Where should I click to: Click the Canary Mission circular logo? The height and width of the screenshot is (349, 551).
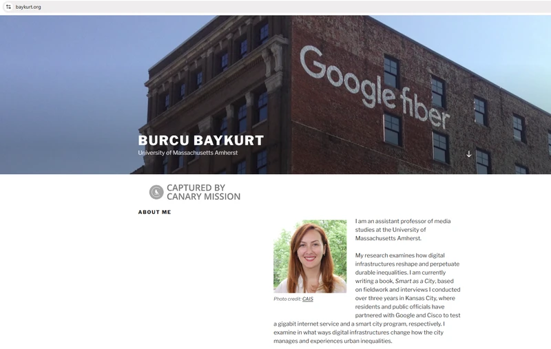click(156, 192)
